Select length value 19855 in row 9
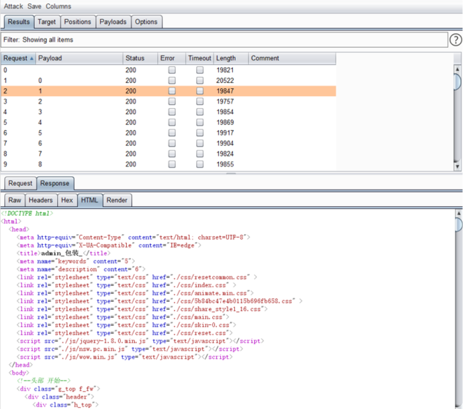Screen dimensions: 467x409 (x=225, y=164)
